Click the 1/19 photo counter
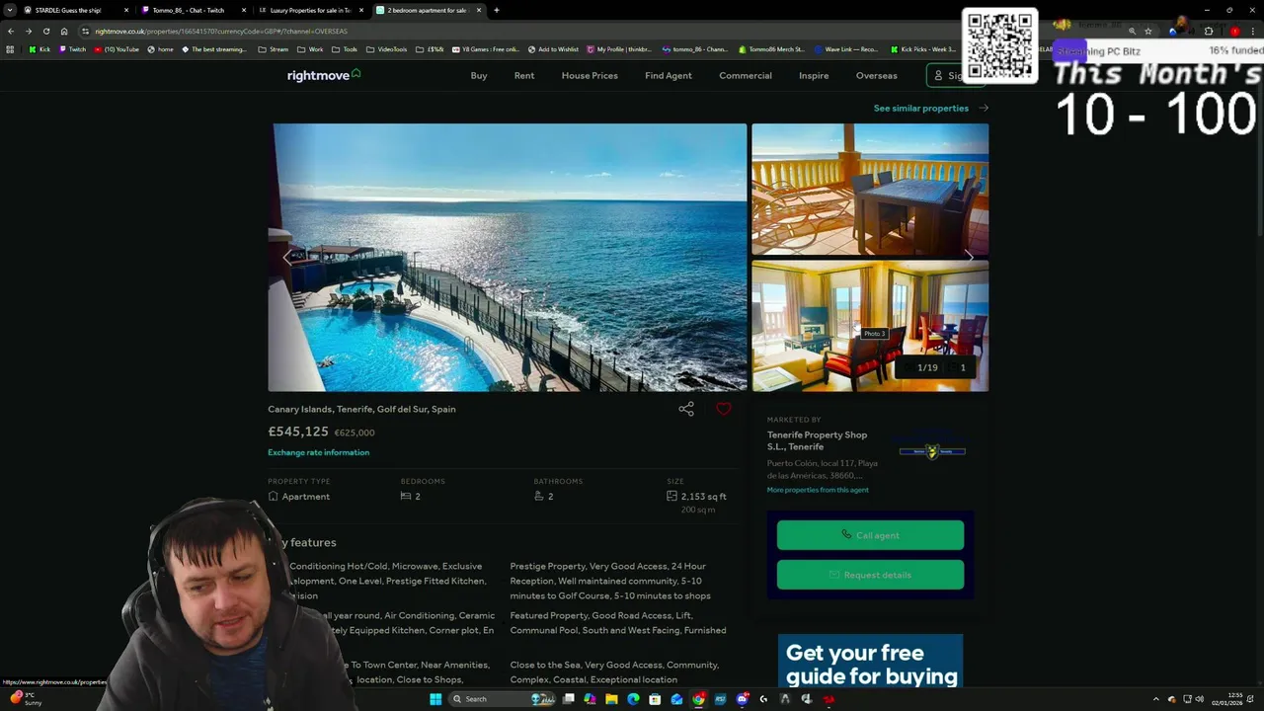 [921, 367]
